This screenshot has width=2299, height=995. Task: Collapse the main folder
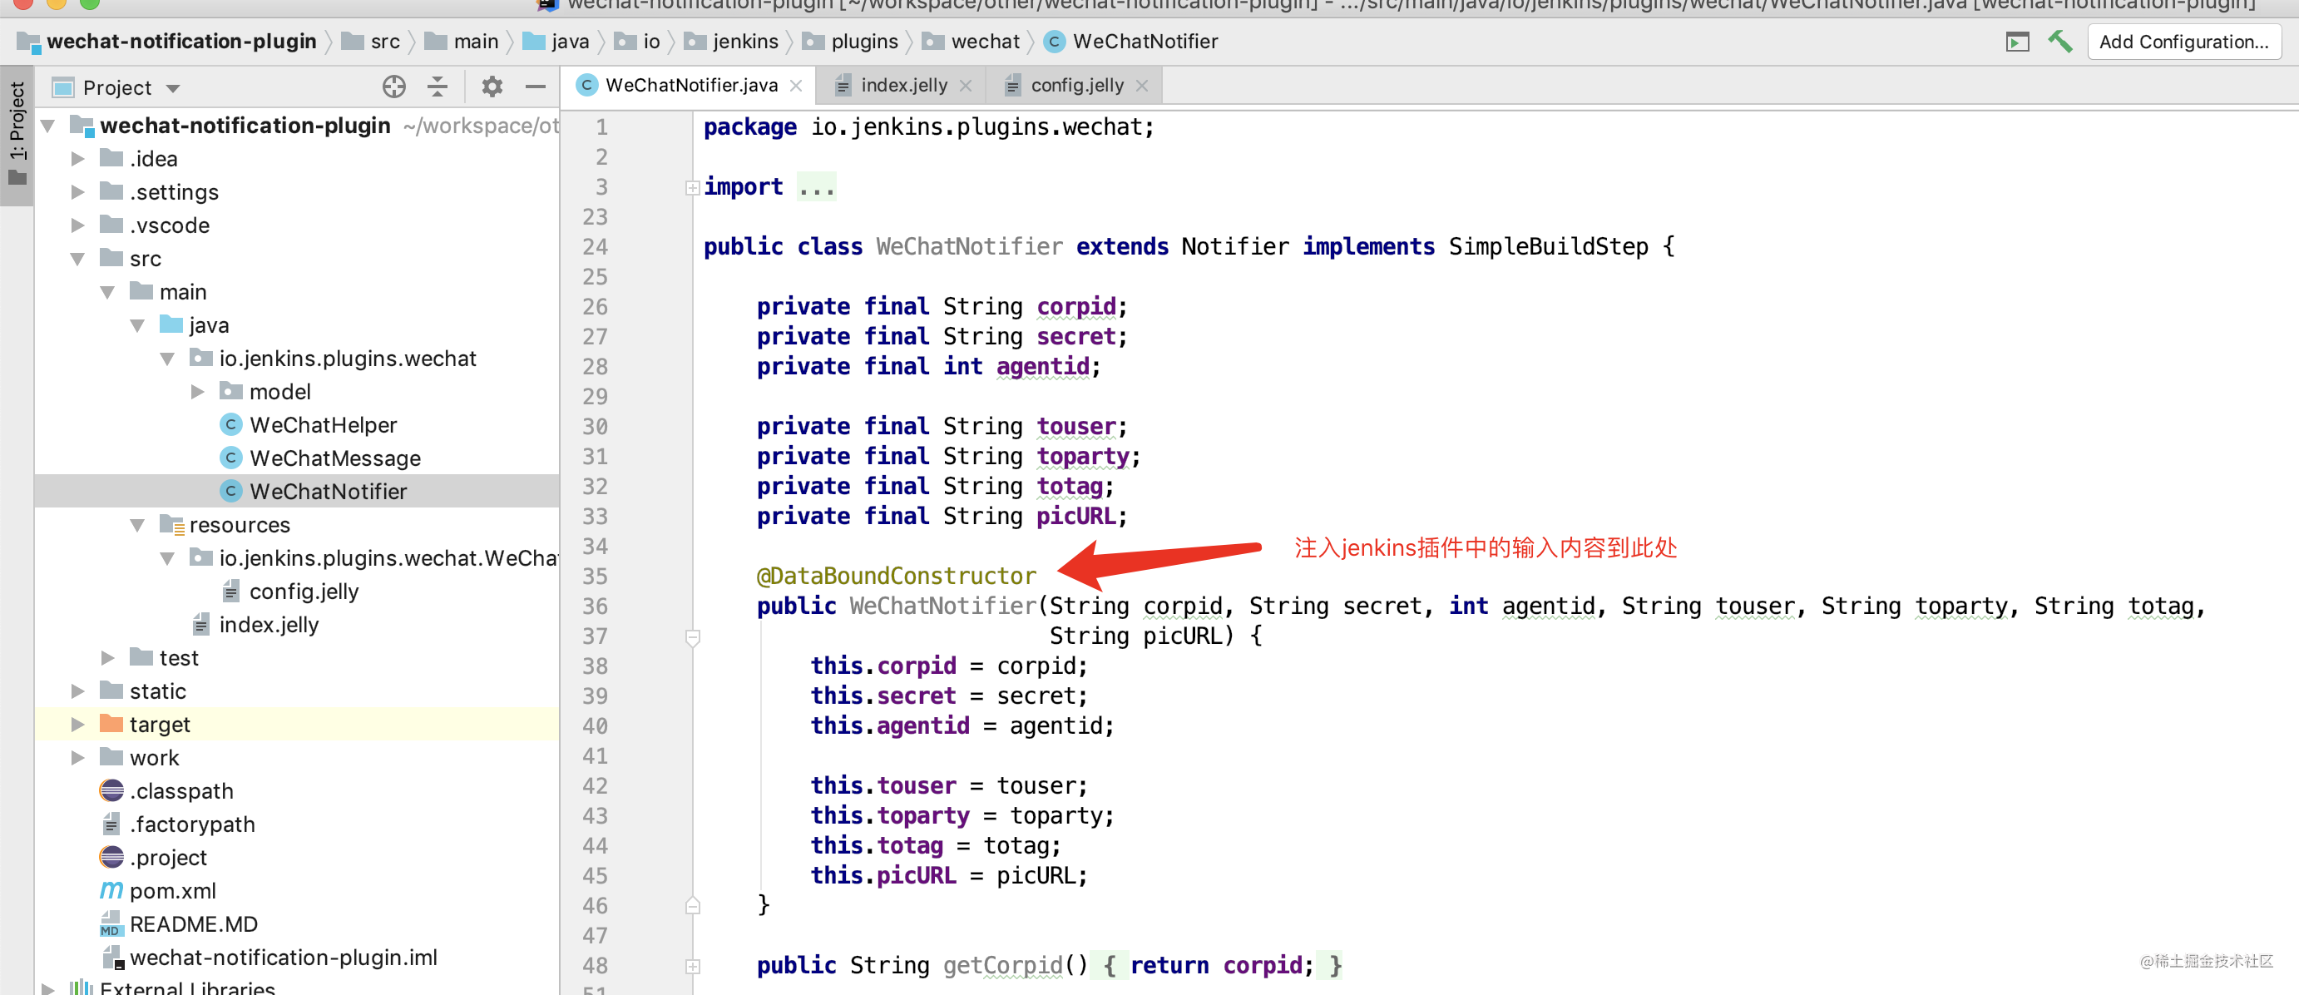coord(108,292)
